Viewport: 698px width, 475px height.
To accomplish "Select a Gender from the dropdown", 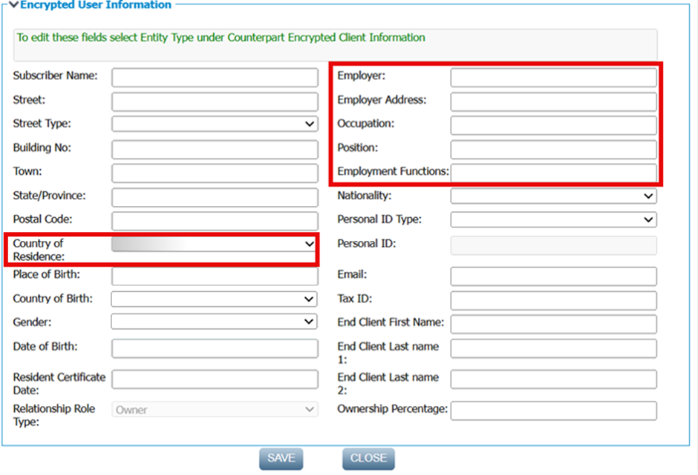I will coord(215,322).
